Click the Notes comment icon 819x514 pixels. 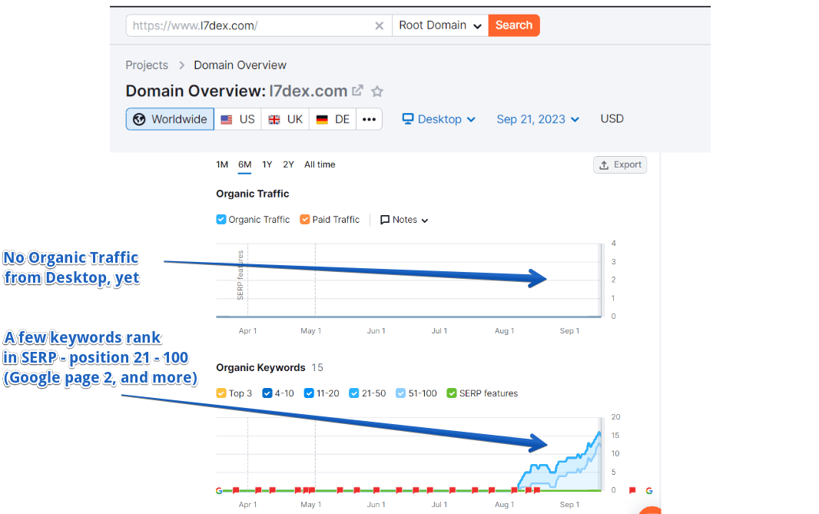click(385, 220)
